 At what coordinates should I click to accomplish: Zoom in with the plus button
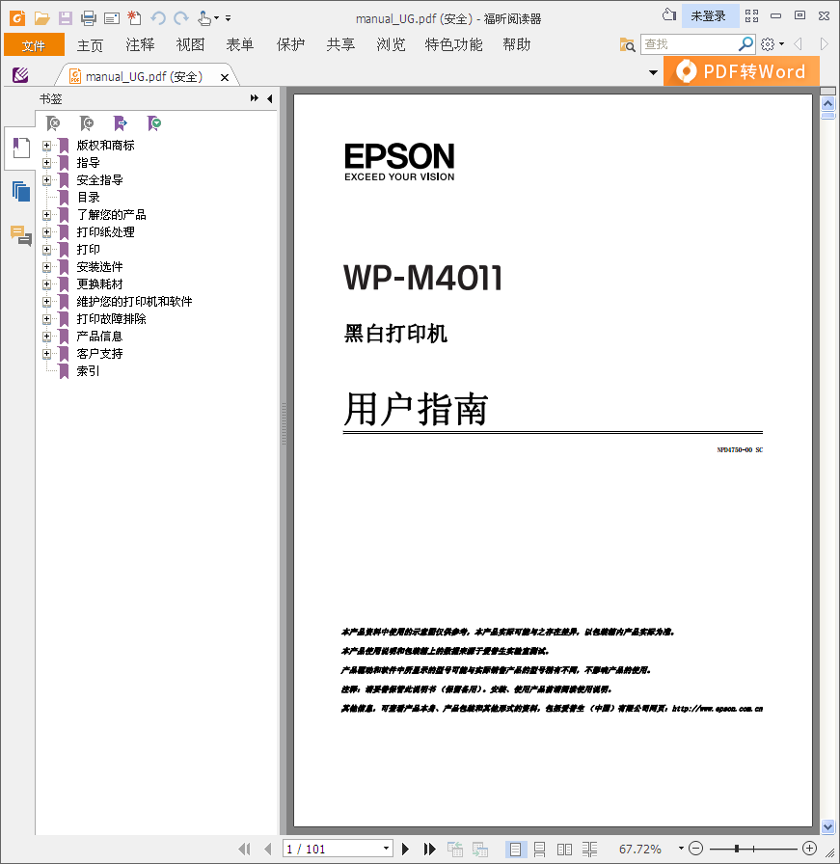click(809, 849)
